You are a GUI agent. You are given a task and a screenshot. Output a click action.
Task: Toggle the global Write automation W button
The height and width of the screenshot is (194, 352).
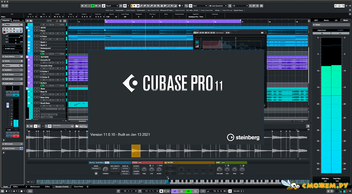96,6
